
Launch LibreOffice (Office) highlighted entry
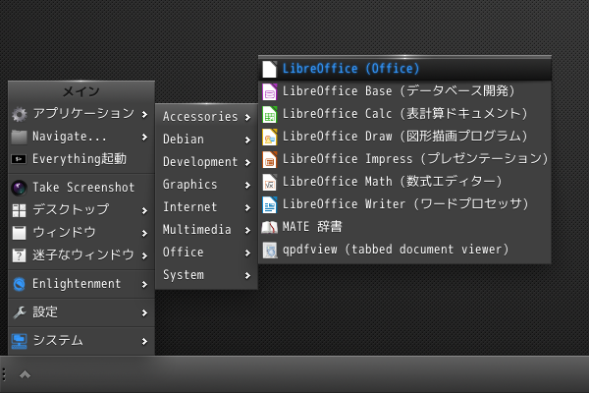coord(404,69)
